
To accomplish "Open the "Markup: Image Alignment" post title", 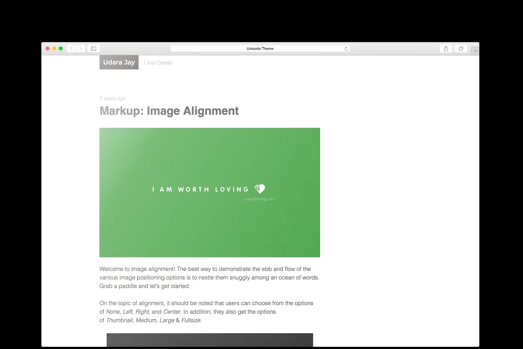I will 169,111.
